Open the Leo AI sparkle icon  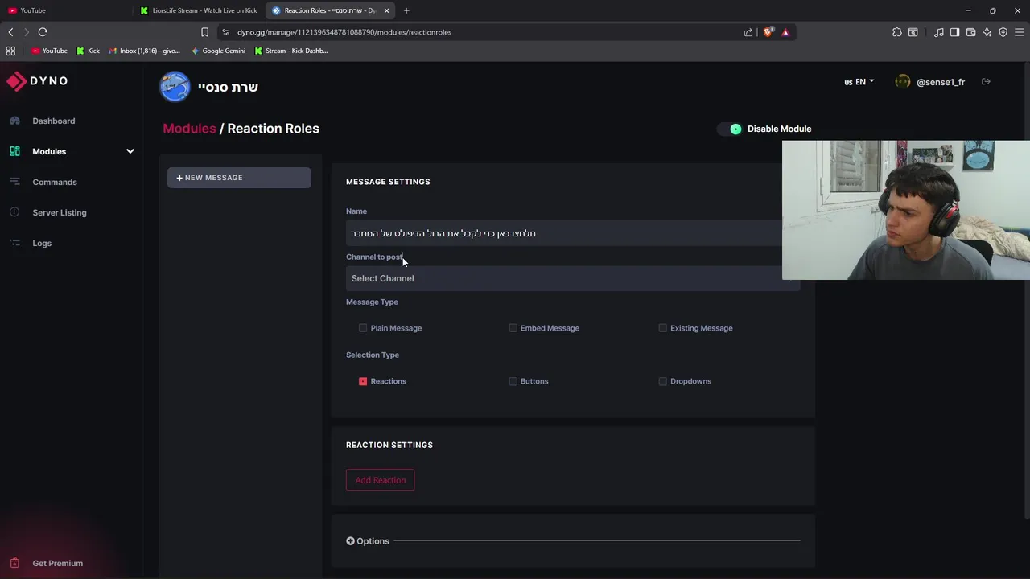point(987,32)
